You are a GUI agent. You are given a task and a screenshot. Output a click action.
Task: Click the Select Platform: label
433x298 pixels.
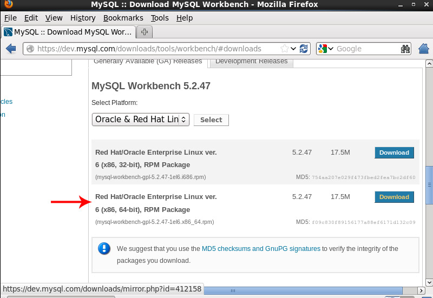coord(114,103)
